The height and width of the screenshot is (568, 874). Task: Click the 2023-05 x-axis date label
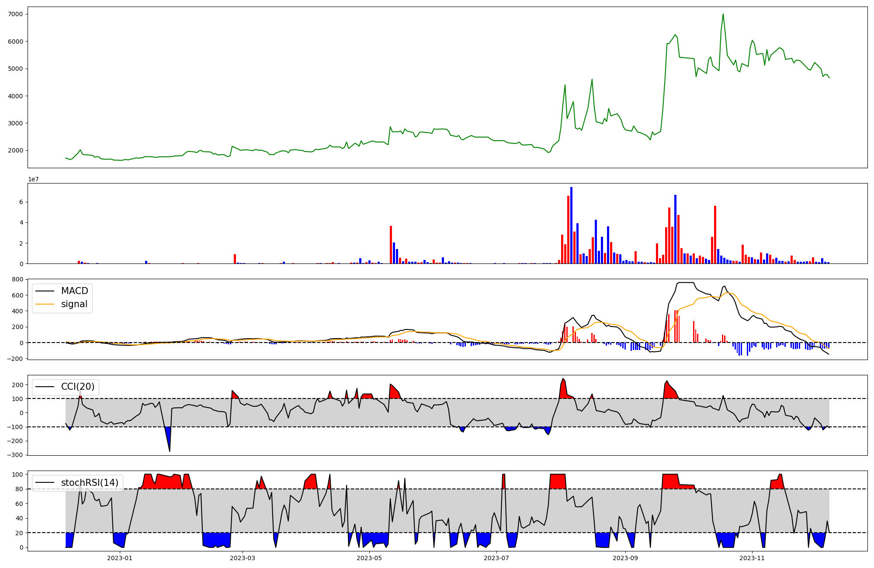369,558
